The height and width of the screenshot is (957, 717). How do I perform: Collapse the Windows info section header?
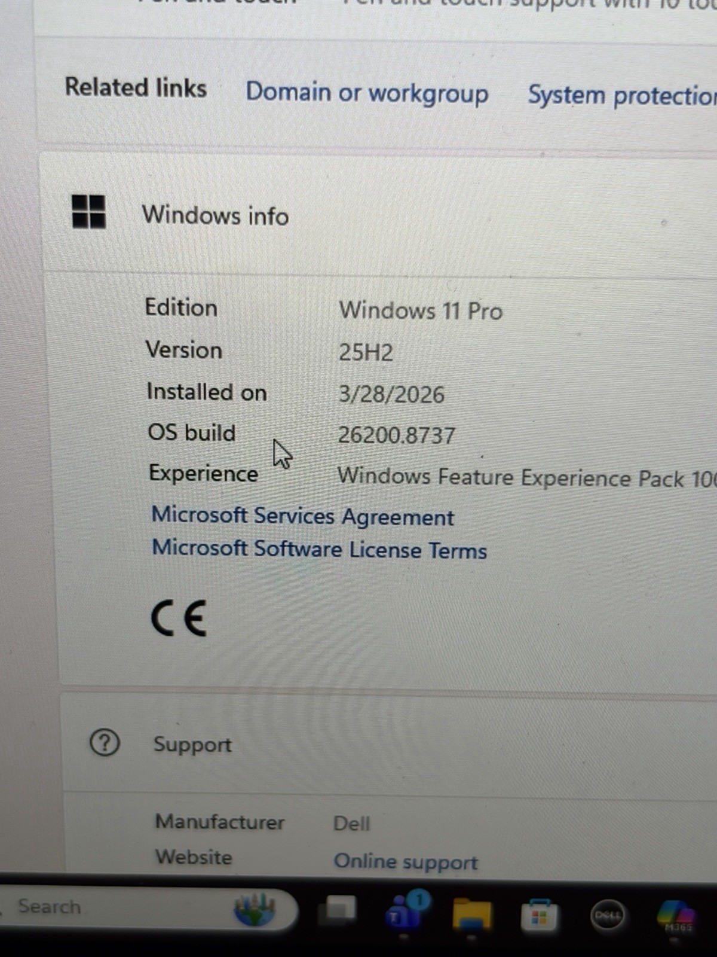tap(380, 214)
